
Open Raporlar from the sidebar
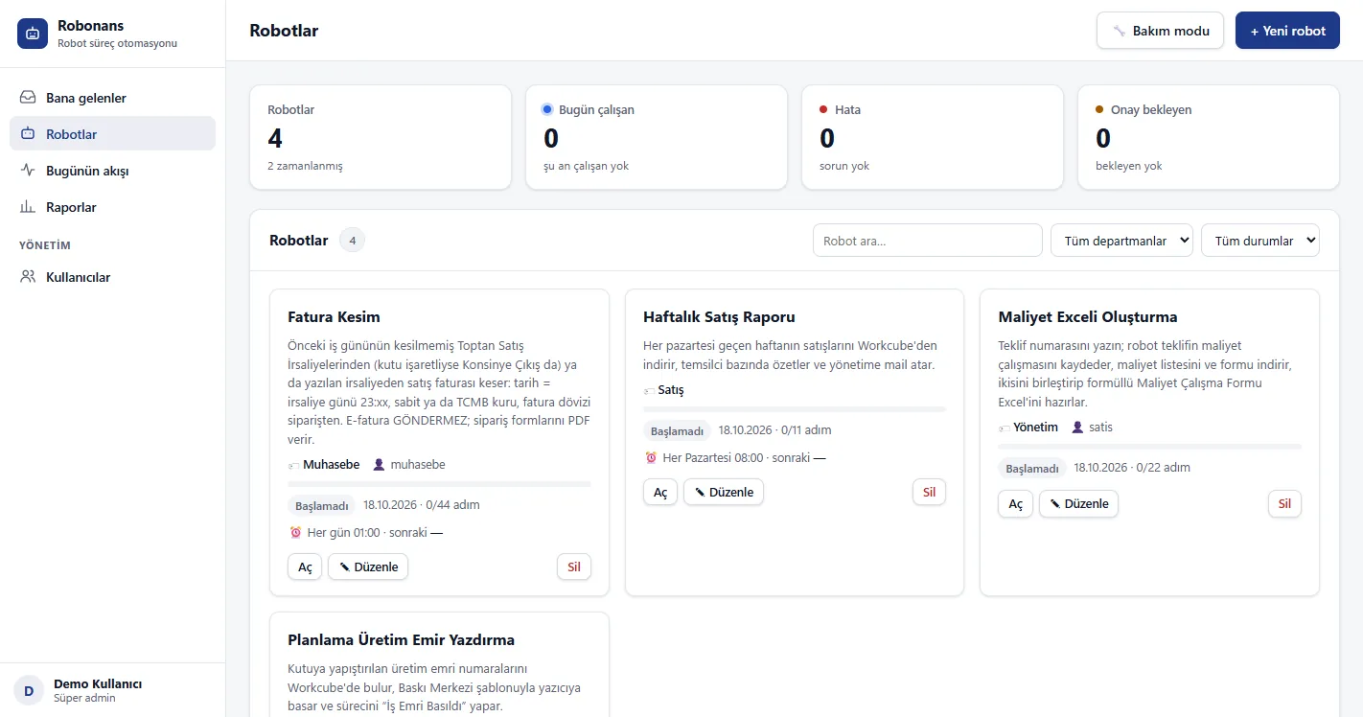(113, 207)
